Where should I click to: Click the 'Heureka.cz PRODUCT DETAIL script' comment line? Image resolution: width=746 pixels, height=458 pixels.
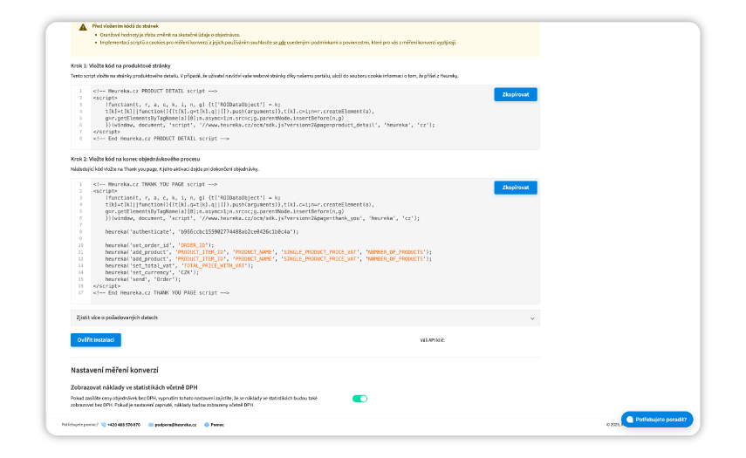coord(155,91)
